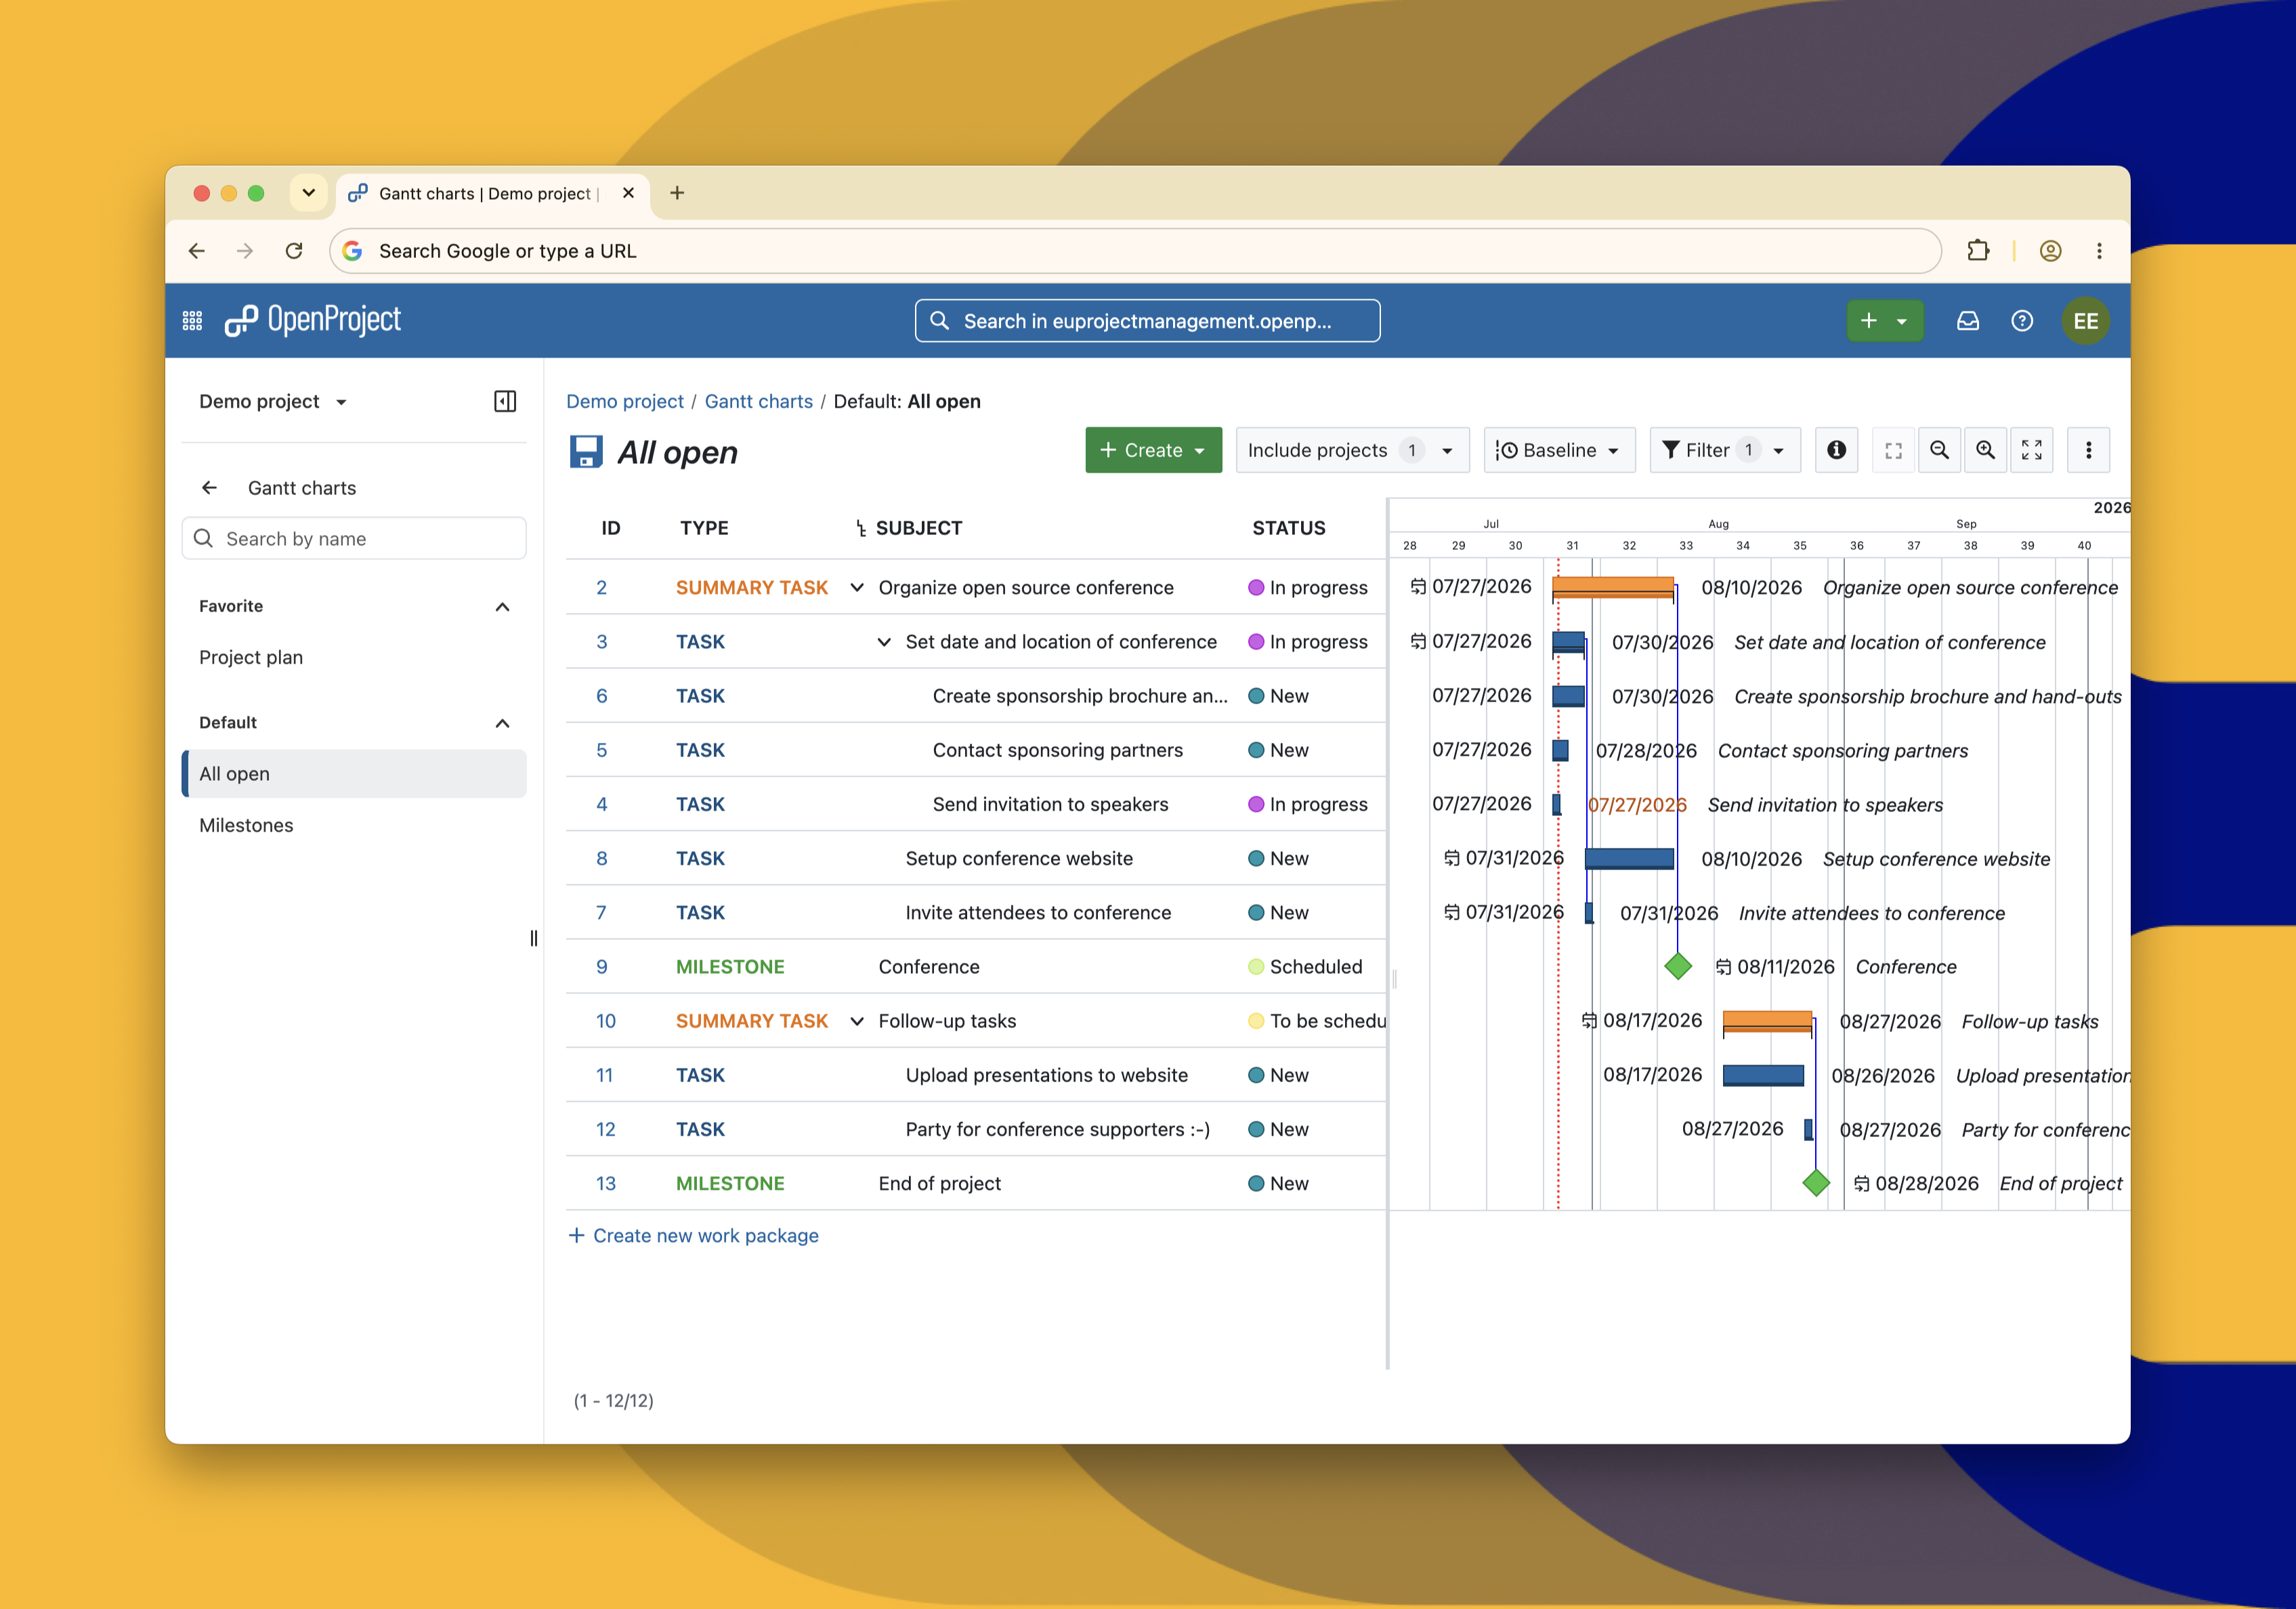Viewport: 2296px width, 1609px height.
Task: Click Create new work package link
Action: (x=694, y=1236)
